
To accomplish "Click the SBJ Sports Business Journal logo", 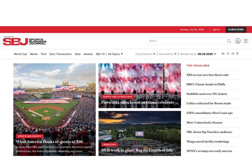I will click(24, 41).
